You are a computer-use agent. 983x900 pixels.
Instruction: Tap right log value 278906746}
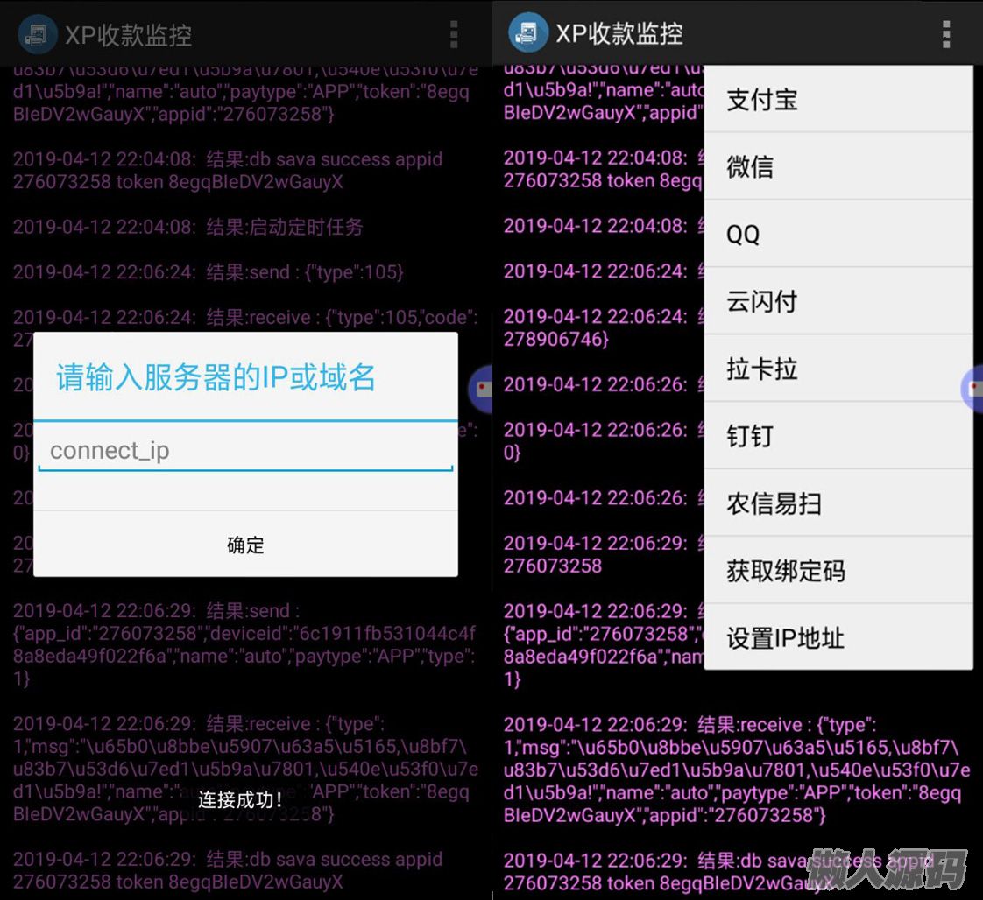(556, 339)
